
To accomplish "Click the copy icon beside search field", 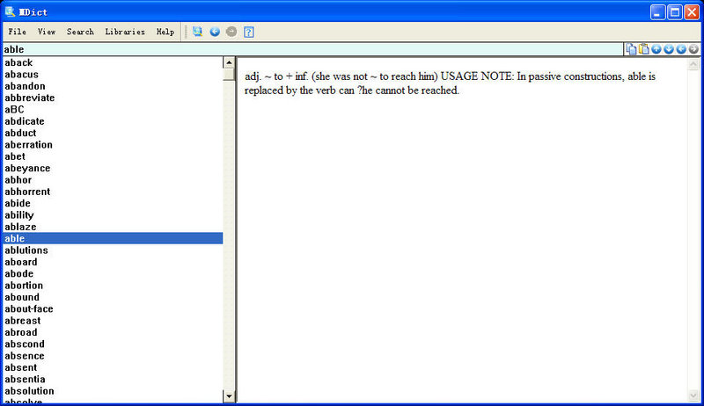I will tap(631, 49).
